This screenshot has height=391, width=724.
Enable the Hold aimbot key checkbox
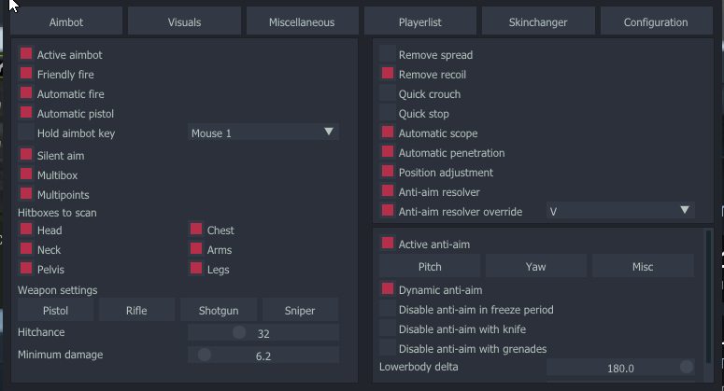26,132
